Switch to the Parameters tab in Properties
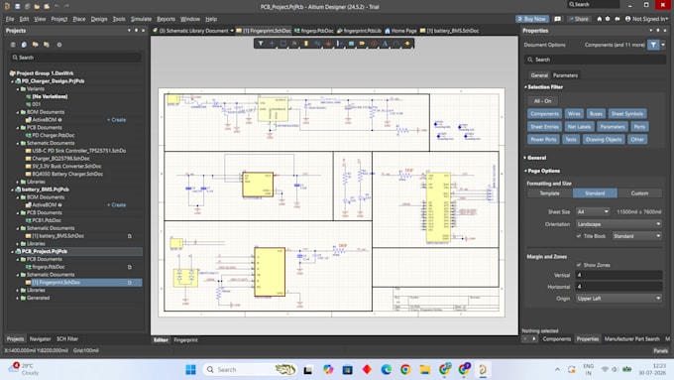This screenshot has width=674, height=380. click(565, 75)
